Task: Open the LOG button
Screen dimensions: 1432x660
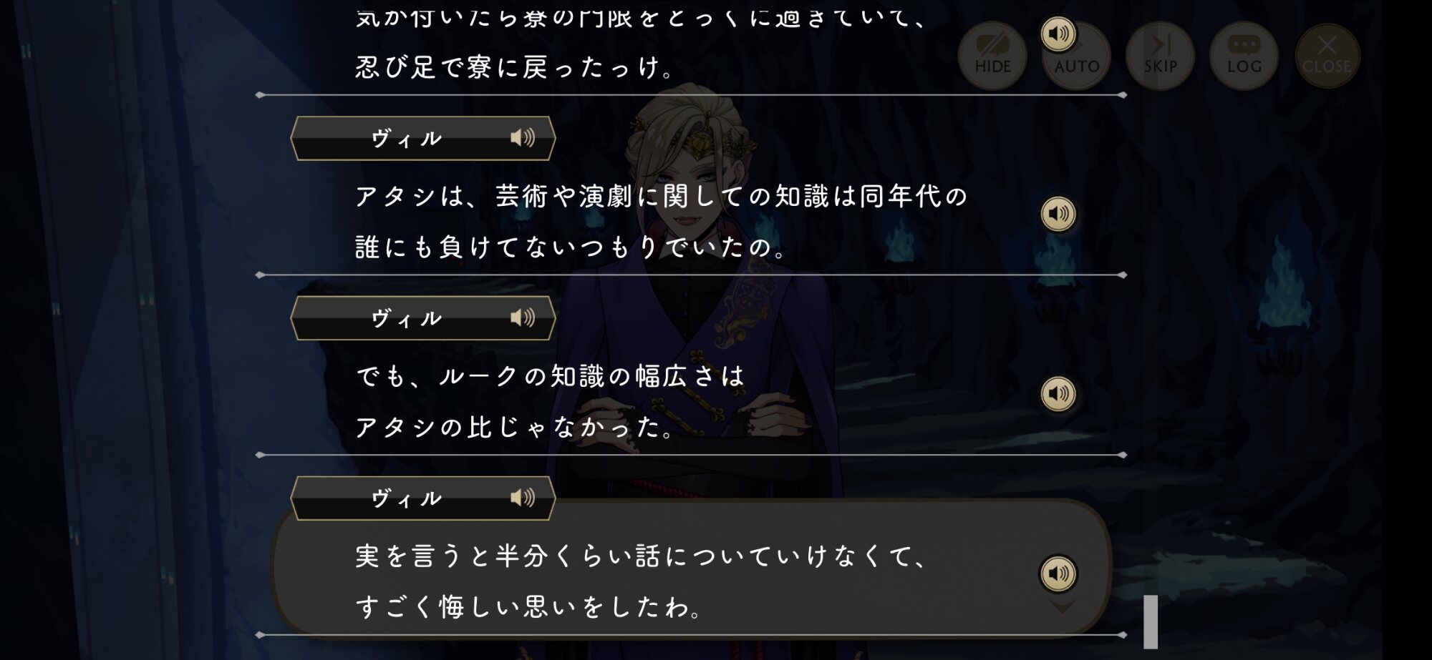Action: coord(1244,56)
